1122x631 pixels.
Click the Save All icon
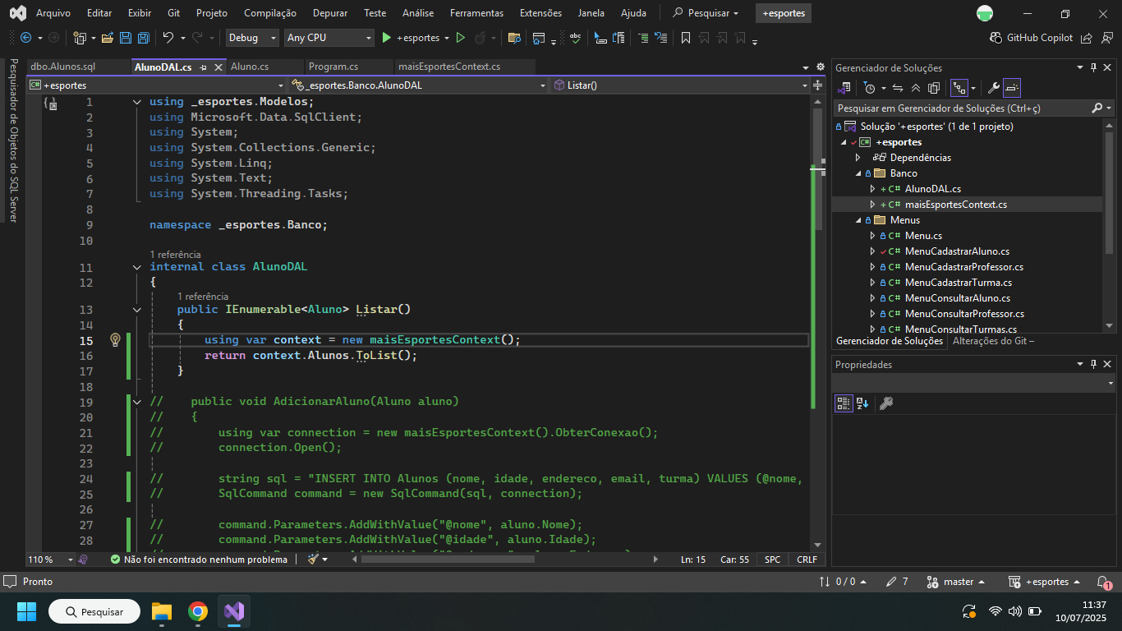tap(143, 38)
